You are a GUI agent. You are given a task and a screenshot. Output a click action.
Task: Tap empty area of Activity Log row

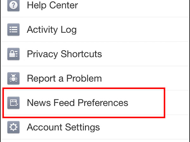click(x=133, y=30)
